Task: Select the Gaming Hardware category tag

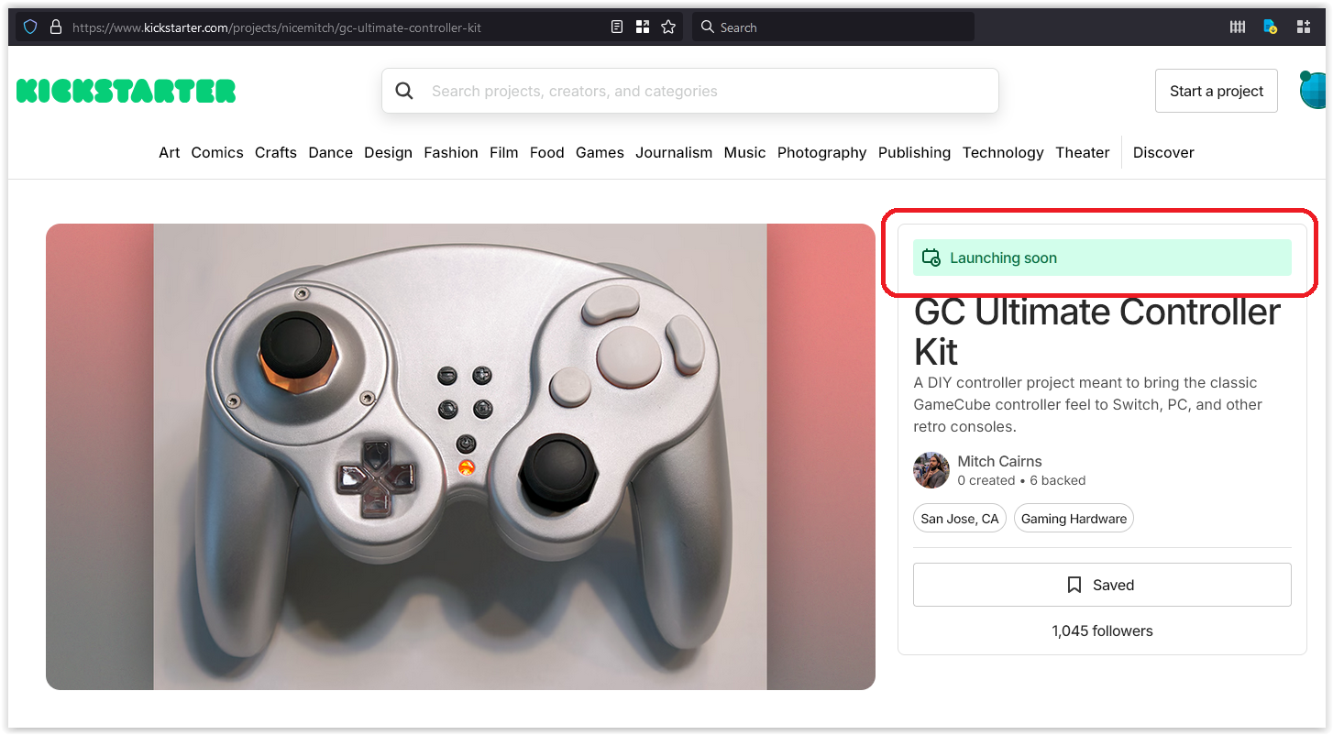Action: point(1074,519)
